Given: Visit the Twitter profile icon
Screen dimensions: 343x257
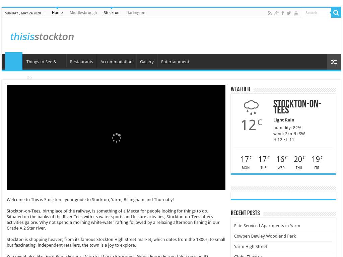Looking at the screenshot, I should tap(289, 13).
